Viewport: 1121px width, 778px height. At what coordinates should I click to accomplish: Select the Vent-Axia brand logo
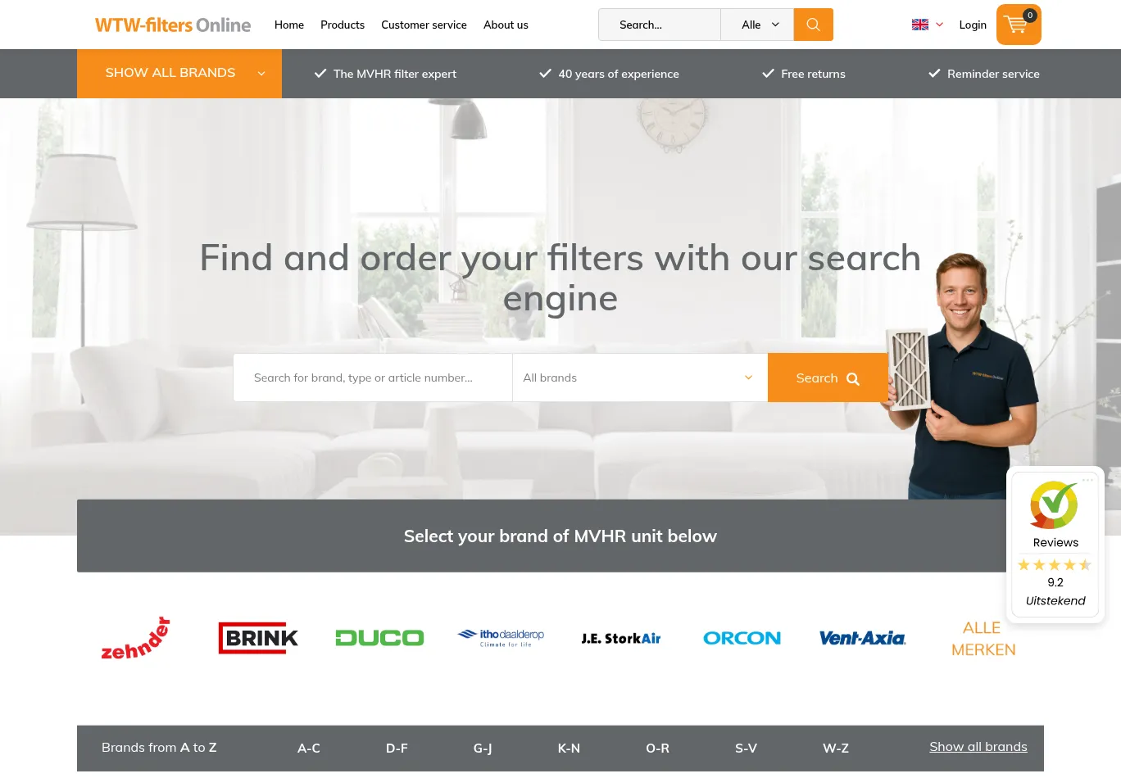863,638
